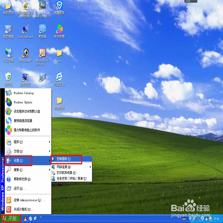Image resolution: width=223 pixels, height=223 pixels.
Task: Open 帮助和支持(H) from Start menu
Action: pyautogui.click(x=28, y=179)
